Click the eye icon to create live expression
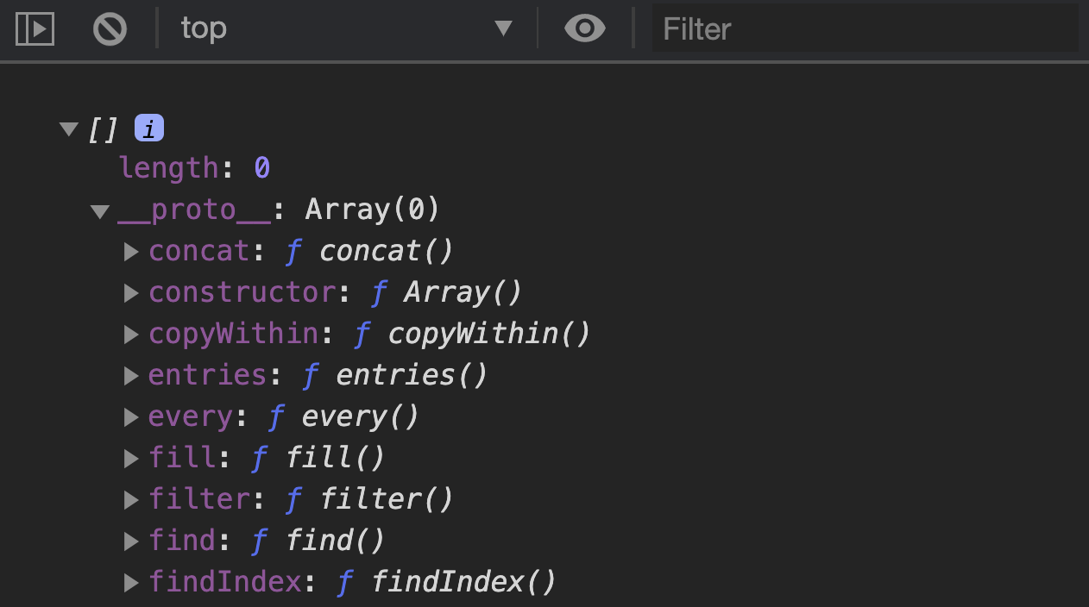1089x607 pixels. click(x=585, y=28)
